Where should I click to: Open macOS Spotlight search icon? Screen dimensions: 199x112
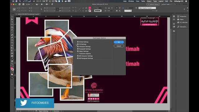click(20, 1)
